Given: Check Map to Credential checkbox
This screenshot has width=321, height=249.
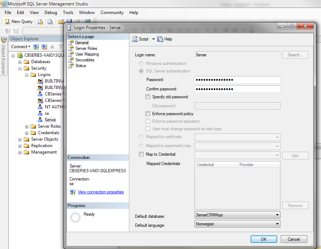Looking at the screenshot, I should [x=141, y=154].
